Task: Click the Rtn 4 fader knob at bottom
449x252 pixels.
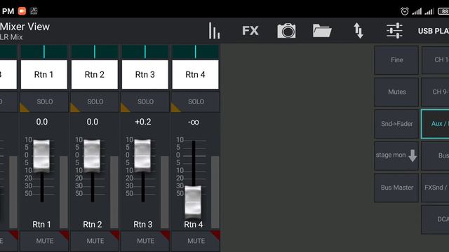Action: (193, 202)
